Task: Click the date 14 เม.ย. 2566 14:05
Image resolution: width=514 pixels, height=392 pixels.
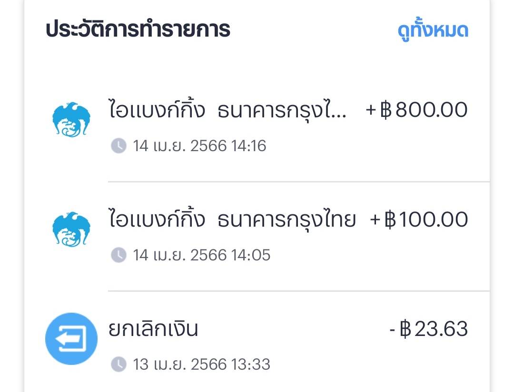Action: pyautogui.click(x=201, y=255)
